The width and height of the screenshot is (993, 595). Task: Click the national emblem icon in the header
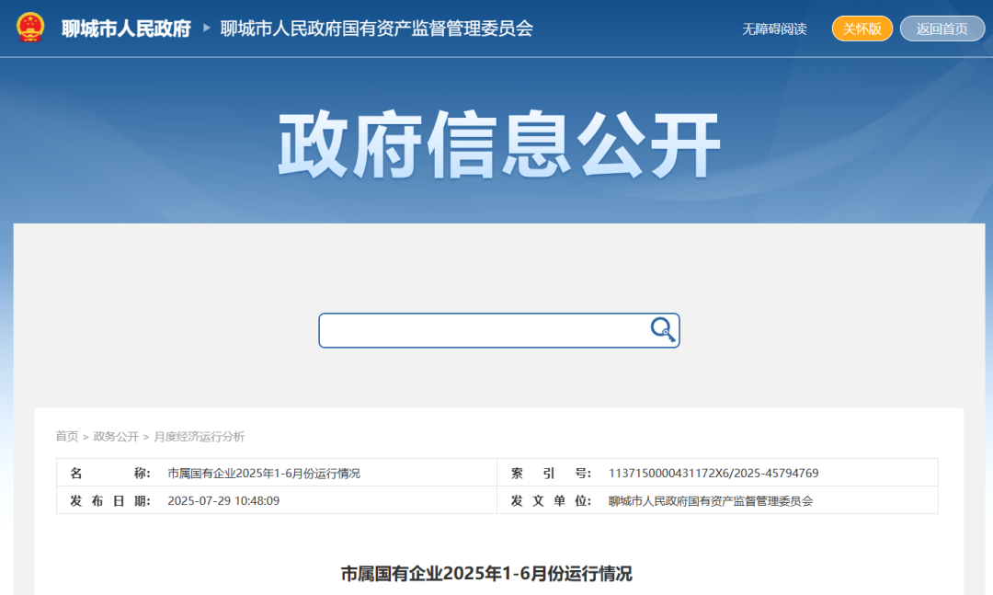coord(30,28)
